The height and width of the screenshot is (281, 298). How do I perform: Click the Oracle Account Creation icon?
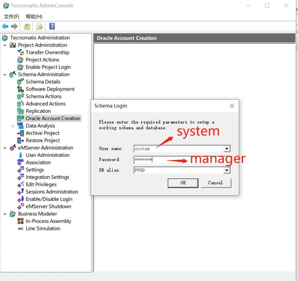(20, 118)
